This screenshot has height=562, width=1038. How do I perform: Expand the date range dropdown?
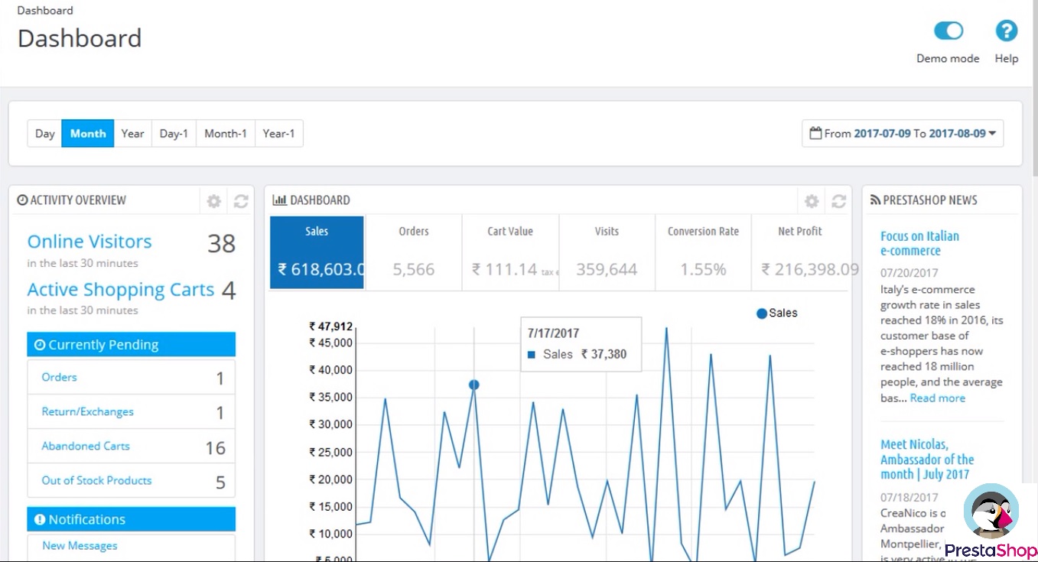point(992,134)
